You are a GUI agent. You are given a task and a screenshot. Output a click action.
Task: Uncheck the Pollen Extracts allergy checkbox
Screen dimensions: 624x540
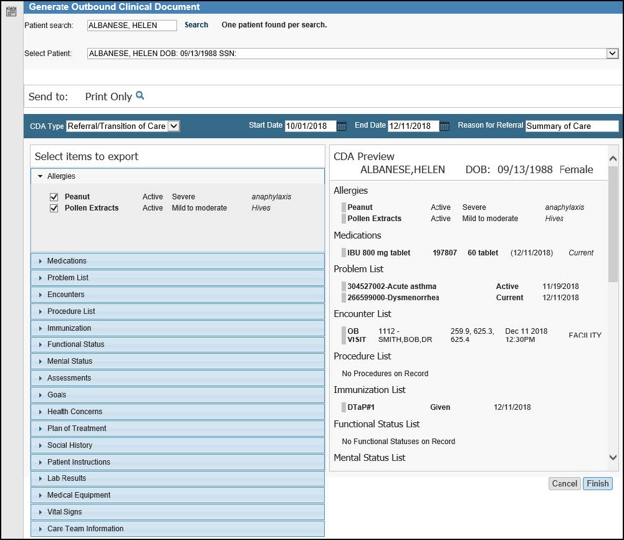tap(54, 208)
